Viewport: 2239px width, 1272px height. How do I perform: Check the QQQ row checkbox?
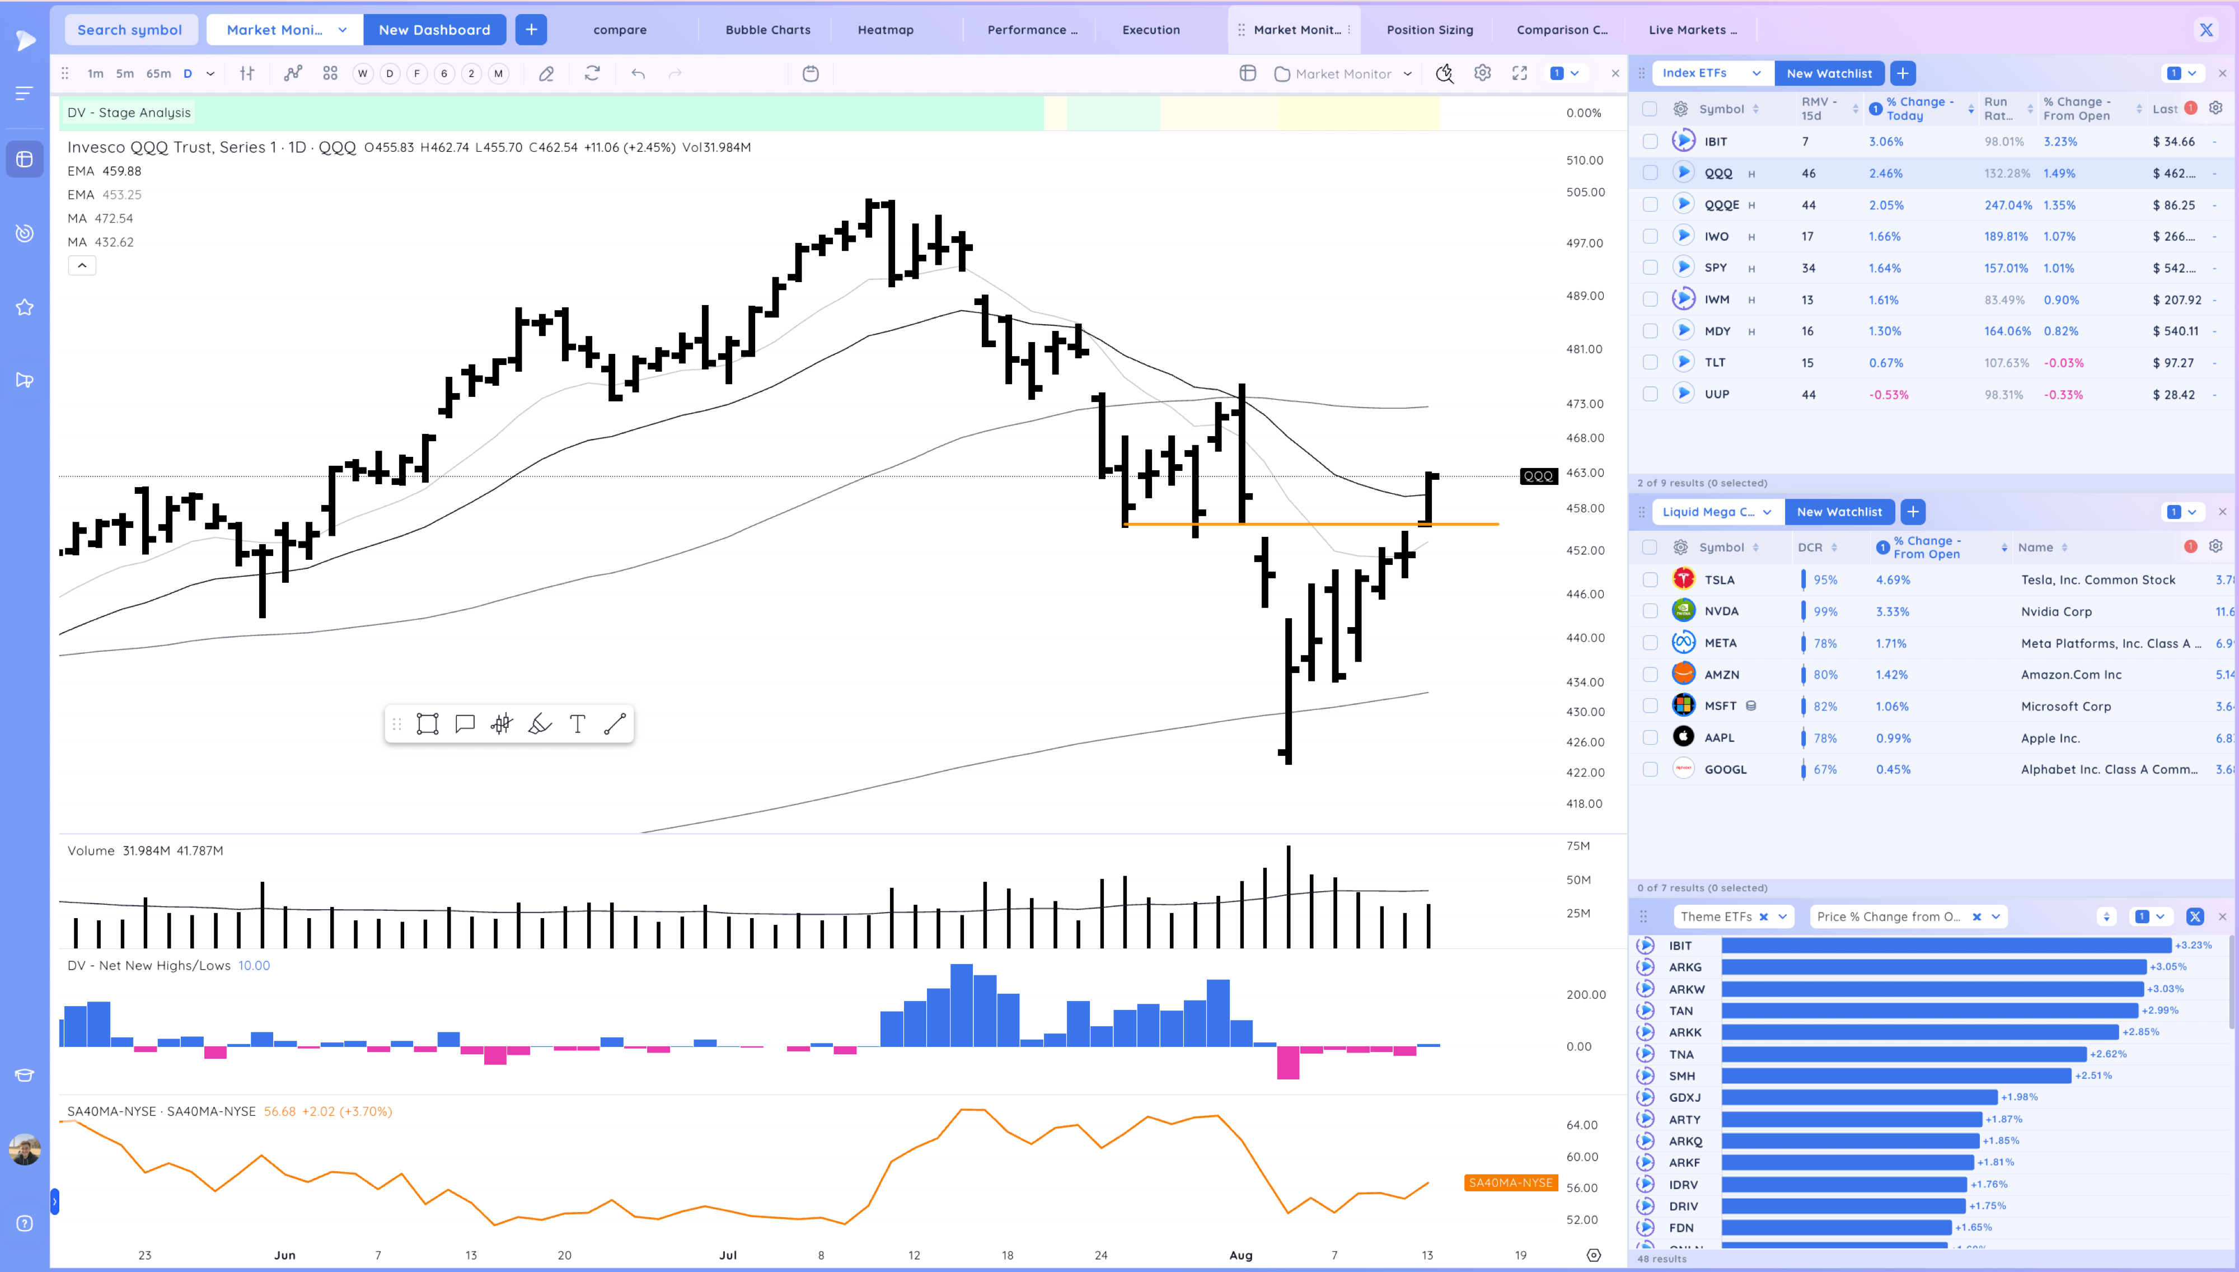pyautogui.click(x=1650, y=173)
